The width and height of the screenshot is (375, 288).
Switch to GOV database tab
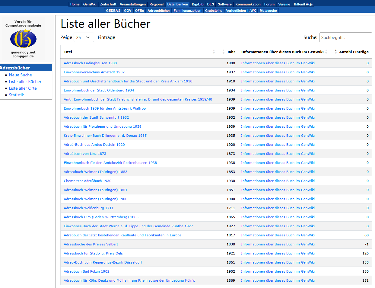coord(128,11)
